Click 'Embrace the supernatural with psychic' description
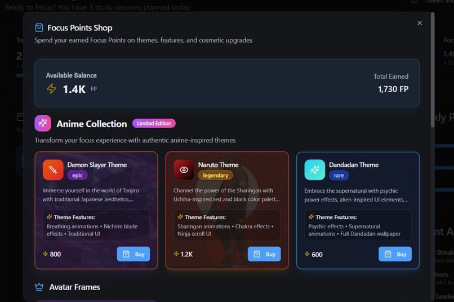Image resolution: width=454 pixels, height=302 pixels. click(351, 191)
